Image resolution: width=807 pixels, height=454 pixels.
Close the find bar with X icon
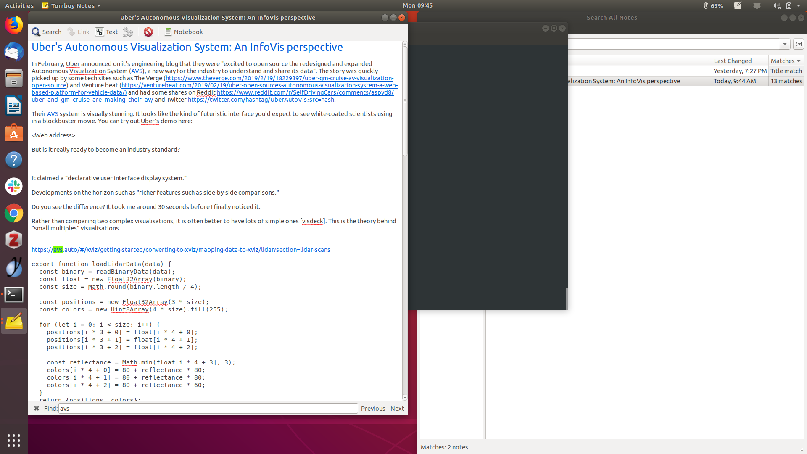coord(37,408)
